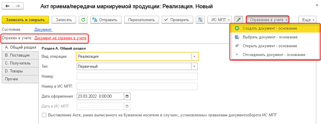Image resolution: width=321 pixels, height=124 pixels.
Task: Click the Дата в ИС МПТ field
Action: coord(100,106)
